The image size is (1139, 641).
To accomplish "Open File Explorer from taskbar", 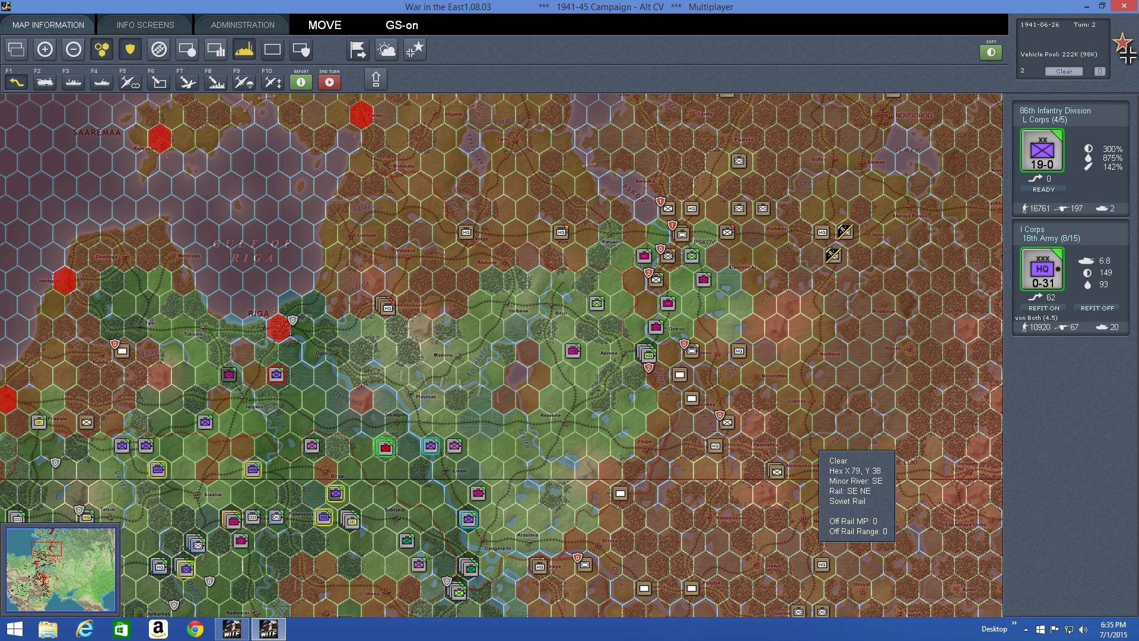I will pos(48,629).
